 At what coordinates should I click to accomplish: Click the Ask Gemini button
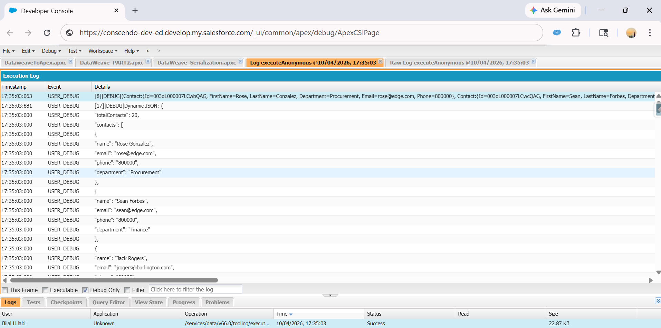coord(553,10)
